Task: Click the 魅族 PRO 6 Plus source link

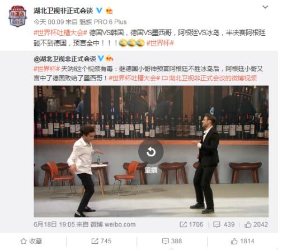Action: [103, 22]
